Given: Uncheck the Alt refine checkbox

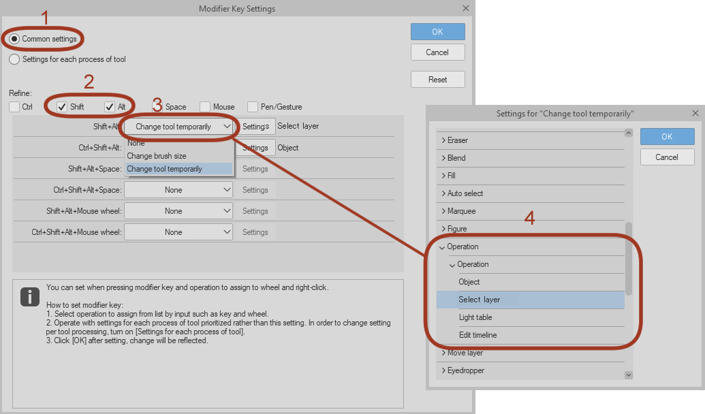Looking at the screenshot, I should coord(110,107).
